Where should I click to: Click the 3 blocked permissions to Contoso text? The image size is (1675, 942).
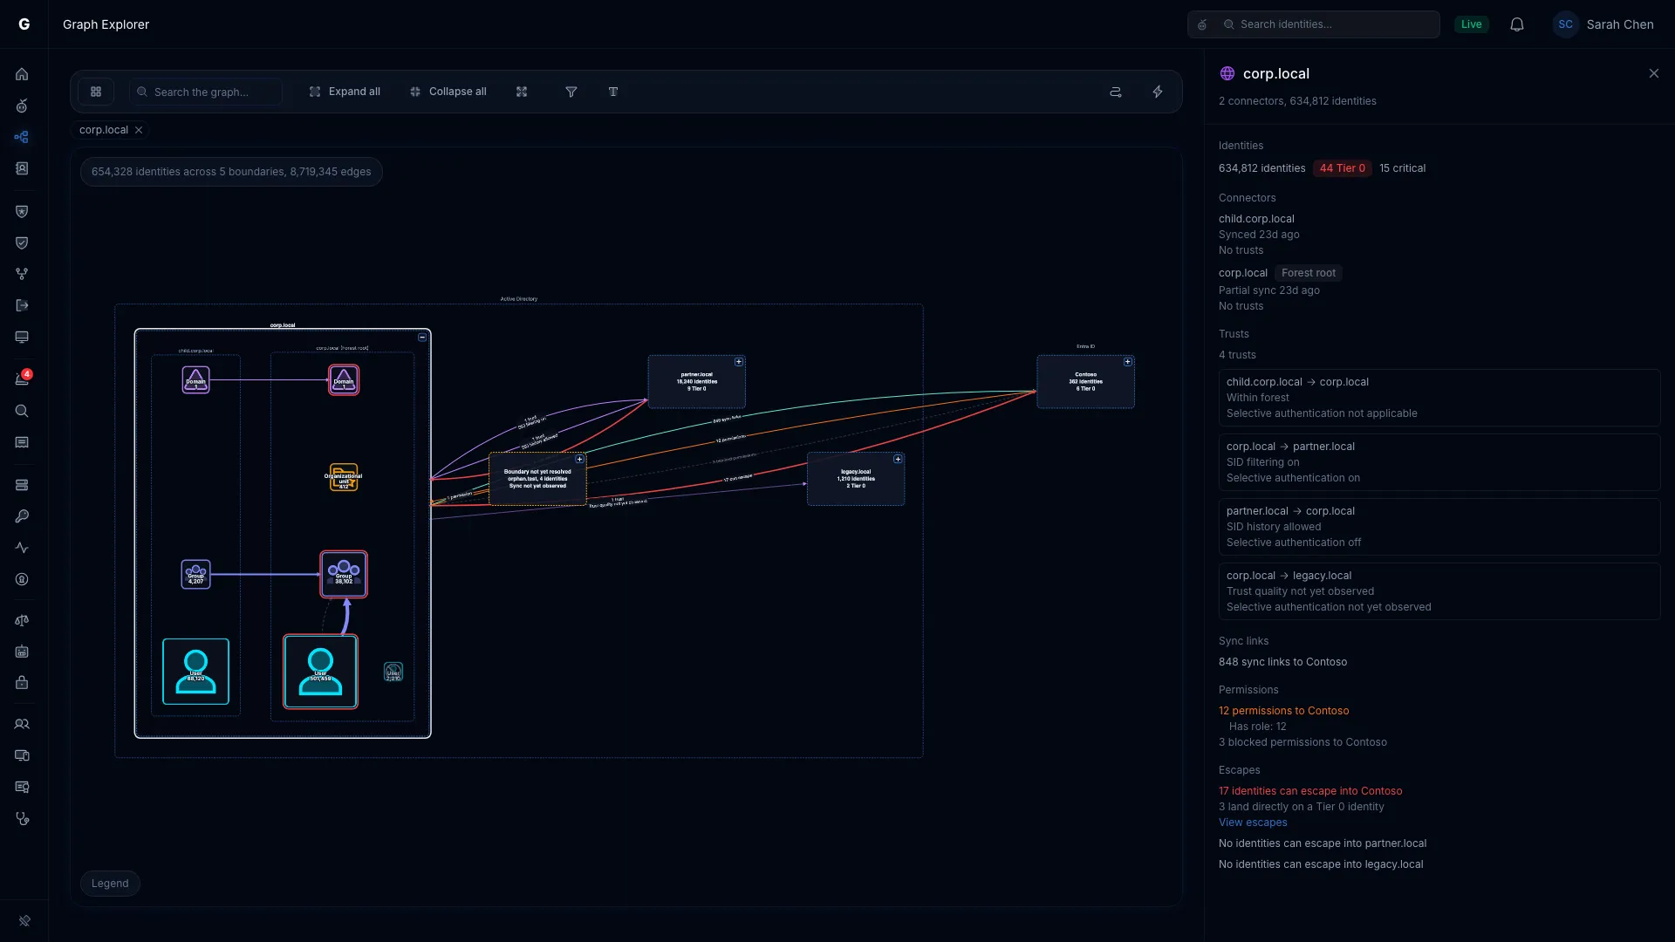[x=1302, y=742]
